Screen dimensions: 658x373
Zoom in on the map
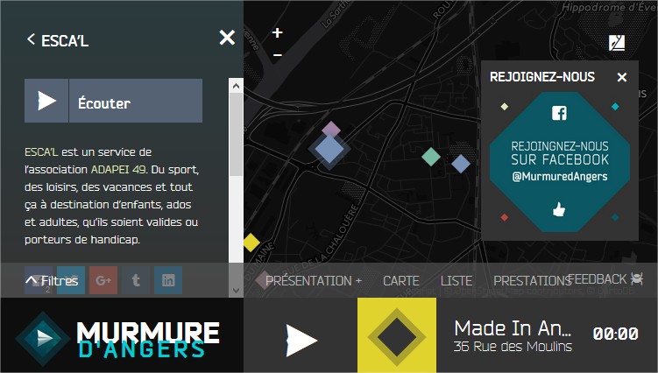tap(277, 32)
